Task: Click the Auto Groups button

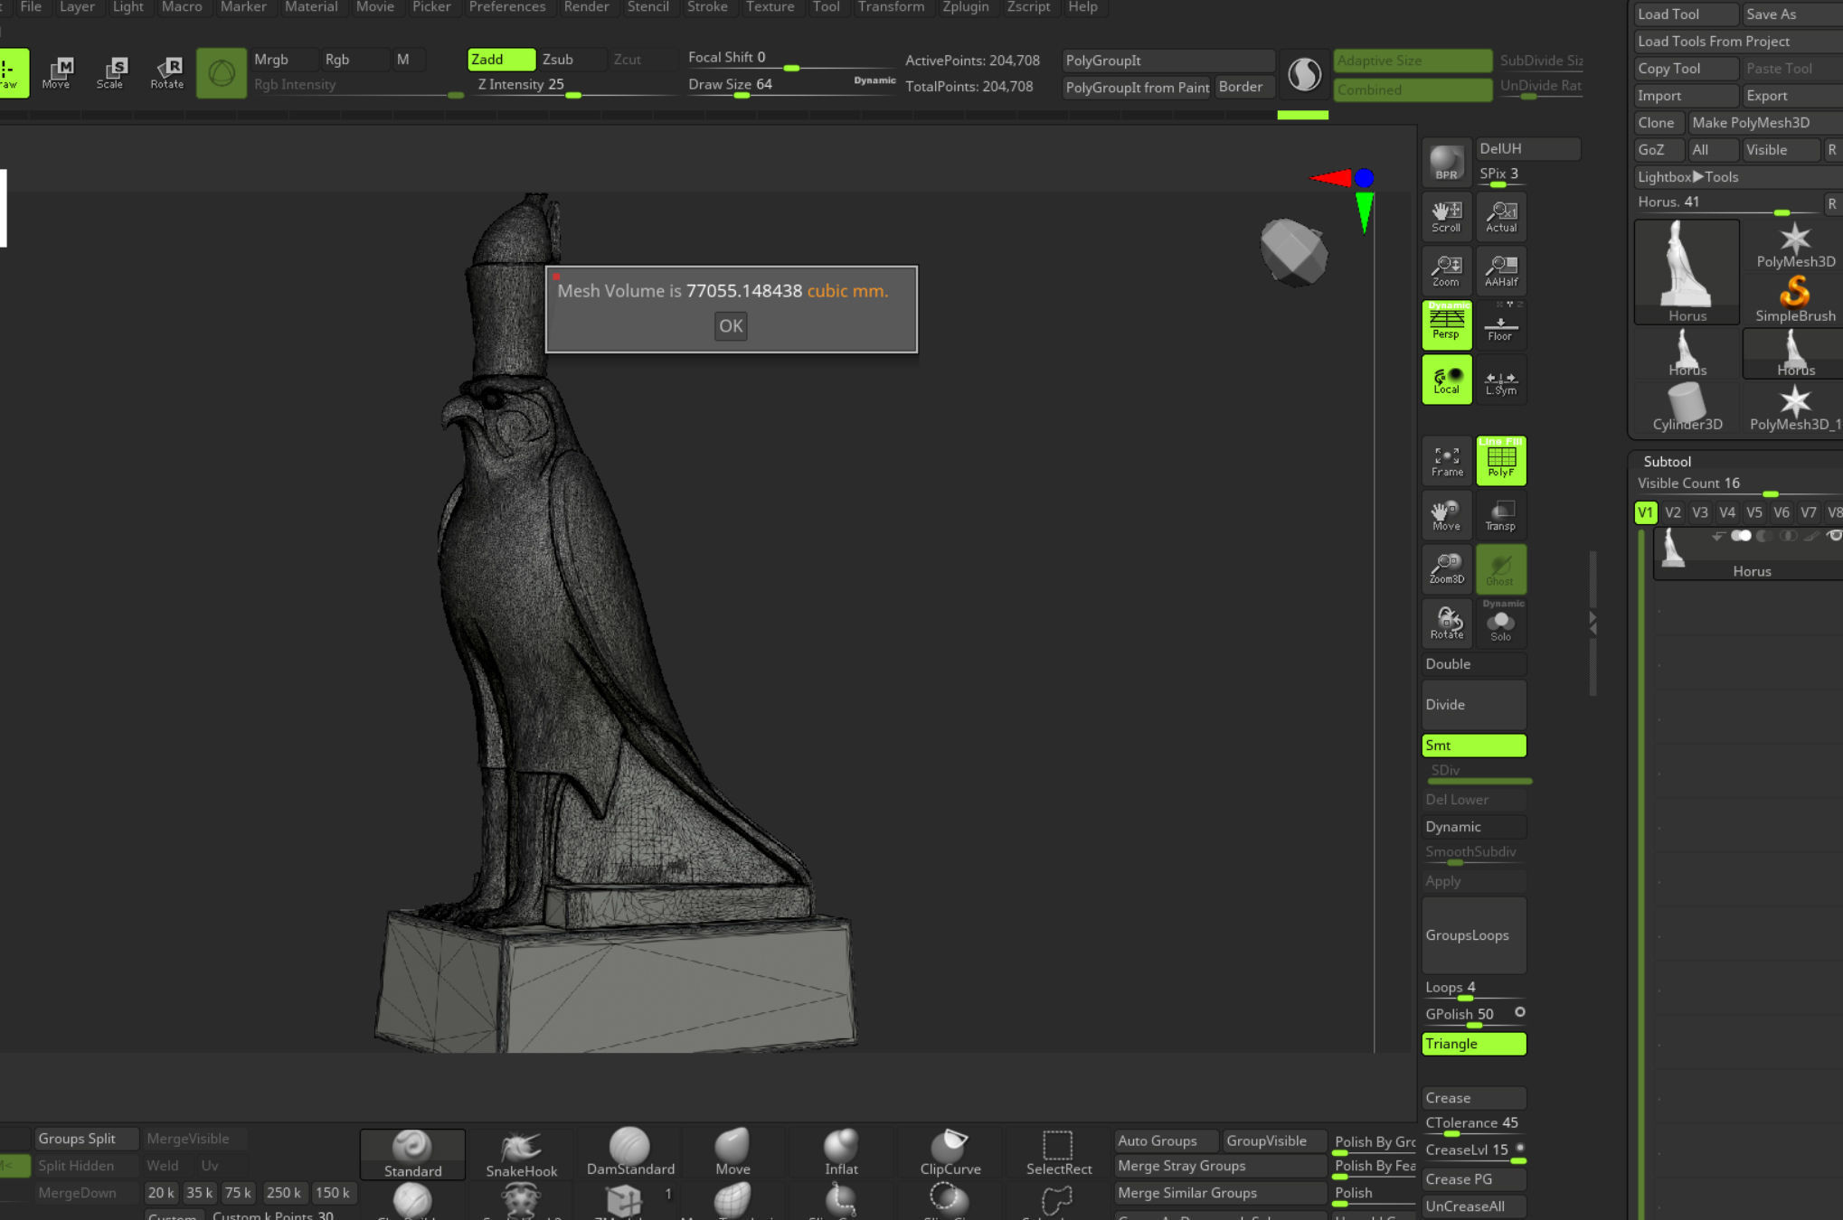Action: 1167,1141
